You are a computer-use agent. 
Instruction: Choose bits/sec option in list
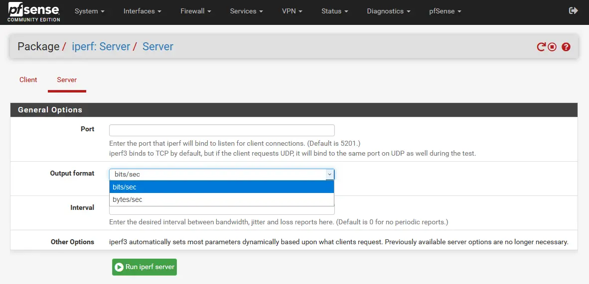(x=222, y=187)
